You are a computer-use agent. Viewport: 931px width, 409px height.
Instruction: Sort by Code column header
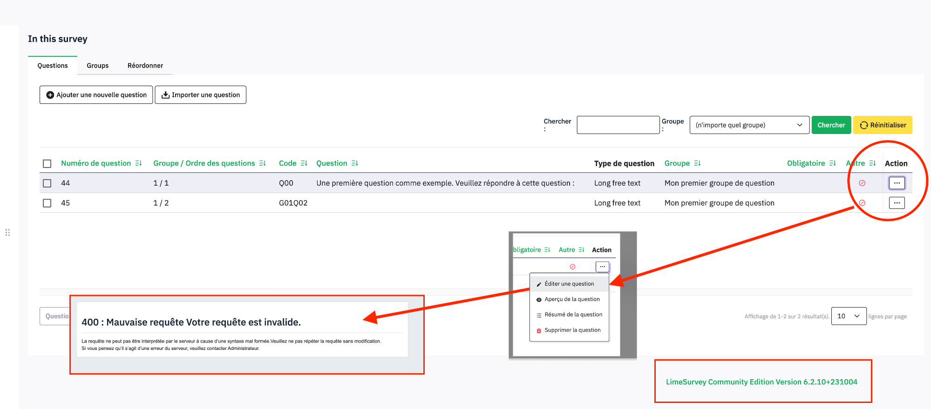(288, 163)
